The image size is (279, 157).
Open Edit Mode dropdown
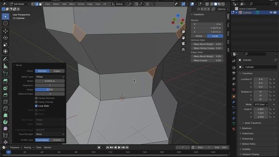20,4
